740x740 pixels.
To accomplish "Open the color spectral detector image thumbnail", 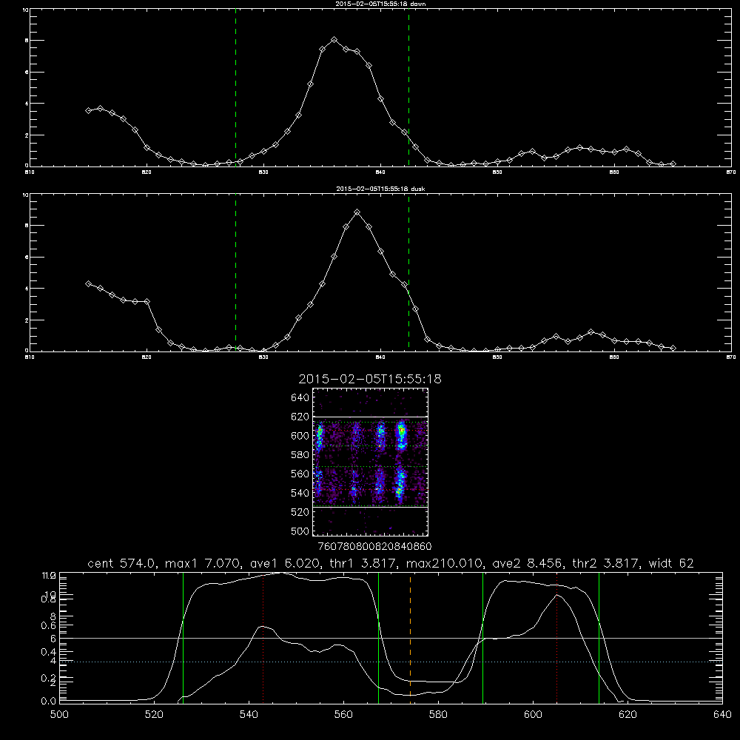I will pyautogui.click(x=370, y=462).
